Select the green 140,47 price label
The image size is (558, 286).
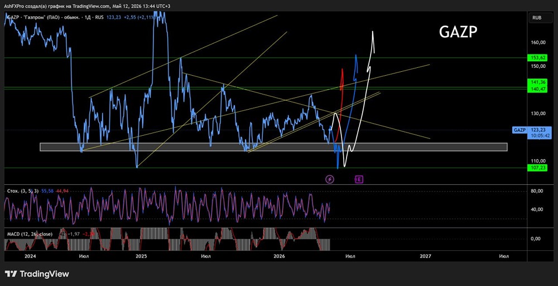(x=537, y=88)
